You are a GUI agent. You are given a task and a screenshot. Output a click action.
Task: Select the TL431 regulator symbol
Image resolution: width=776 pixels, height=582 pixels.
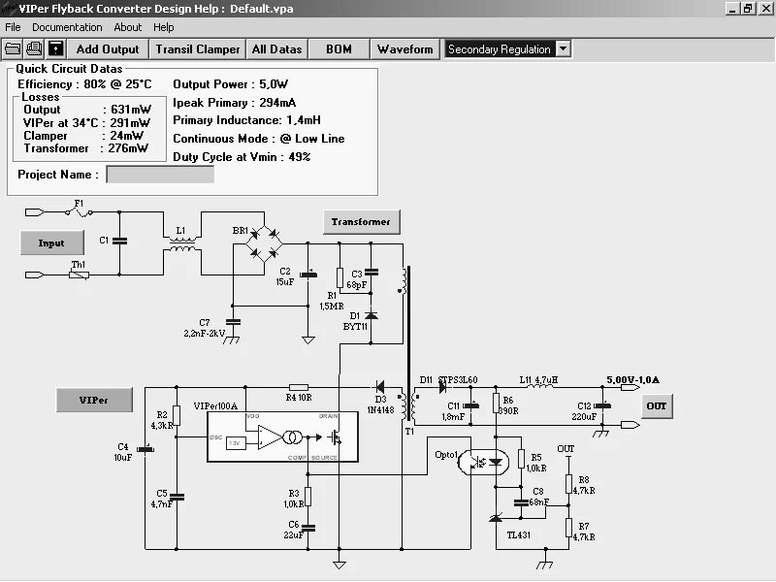496,518
